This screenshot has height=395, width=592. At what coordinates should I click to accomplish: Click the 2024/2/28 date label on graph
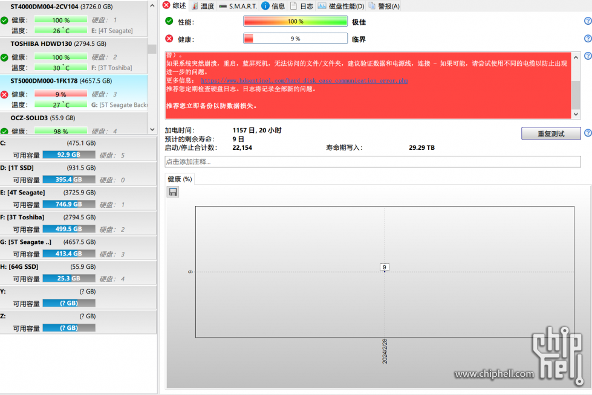point(385,352)
